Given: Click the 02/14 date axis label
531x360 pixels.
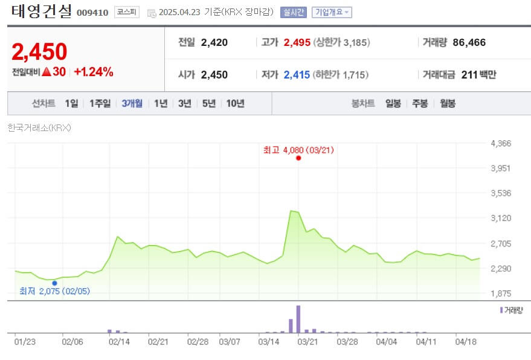Looking at the screenshot, I should pos(119,342).
